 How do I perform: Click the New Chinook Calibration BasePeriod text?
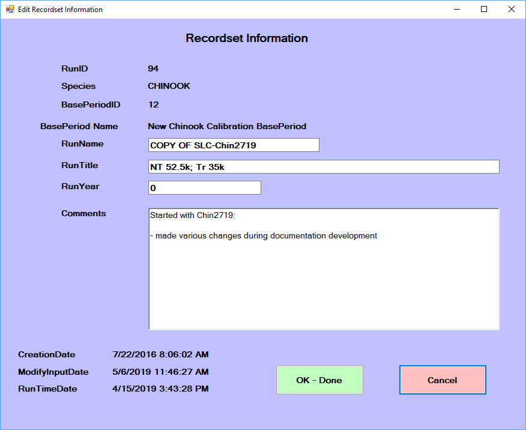click(227, 126)
